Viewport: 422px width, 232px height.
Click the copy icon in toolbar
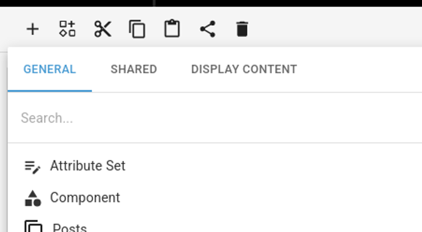137,29
